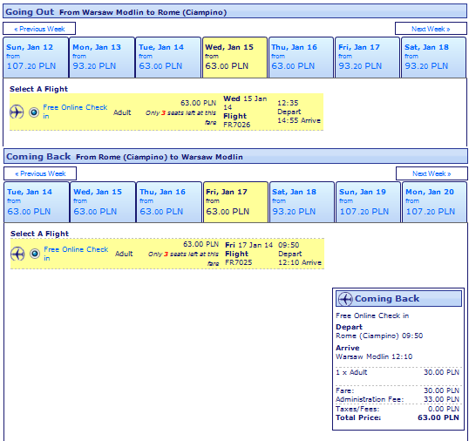Select outbound date Wed, Jan 15

coord(234,58)
